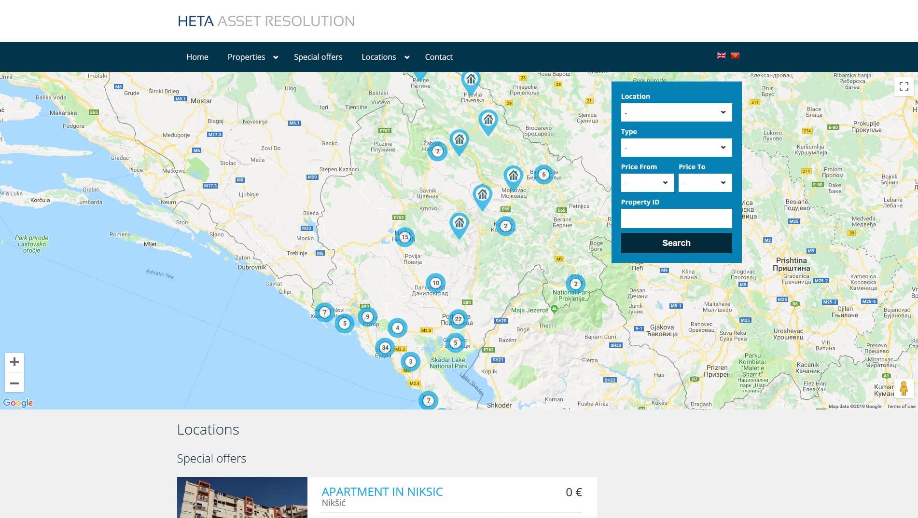The width and height of the screenshot is (918, 518).
Task: Open Apartment in Niksic listing
Action: [x=382, y=491]
